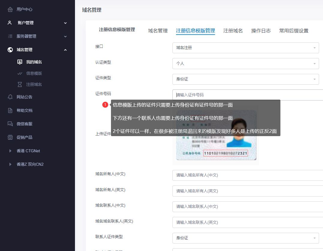The image size is (323, 251).
Task: Click the globe icon for 域名管理
Action: (x=10, y=50)
